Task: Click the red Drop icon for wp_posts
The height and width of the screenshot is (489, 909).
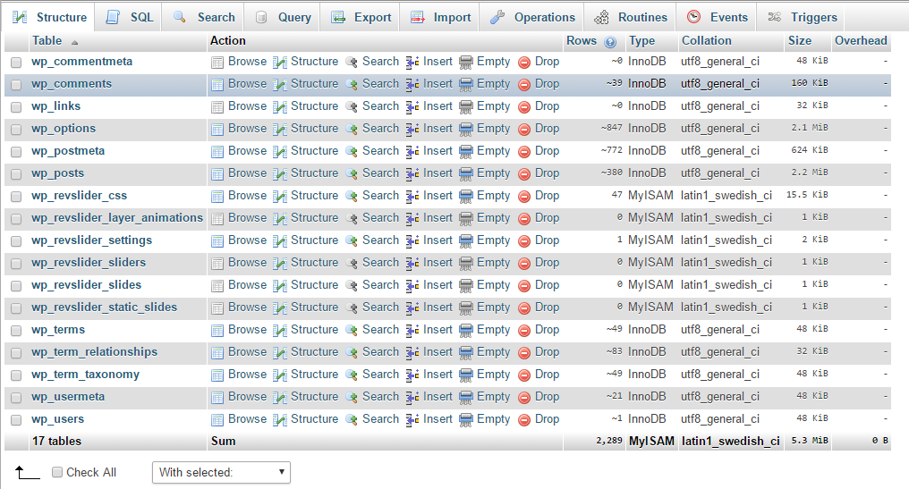Action: point(524,173)
